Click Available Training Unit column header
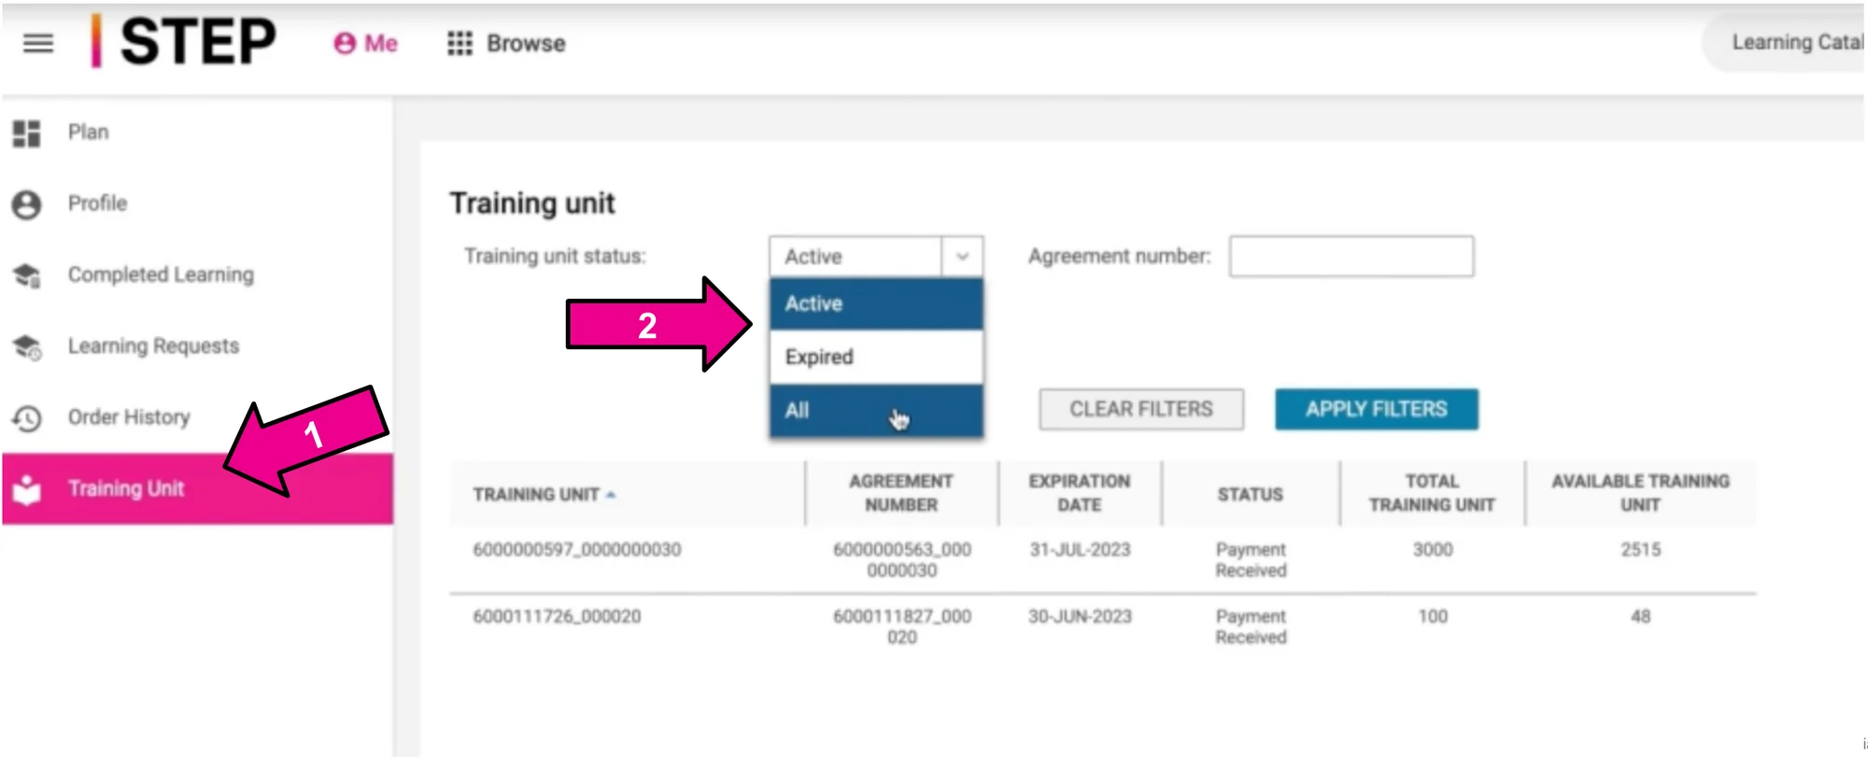This screenshot has height=760, width=1868. point(1640,493)
